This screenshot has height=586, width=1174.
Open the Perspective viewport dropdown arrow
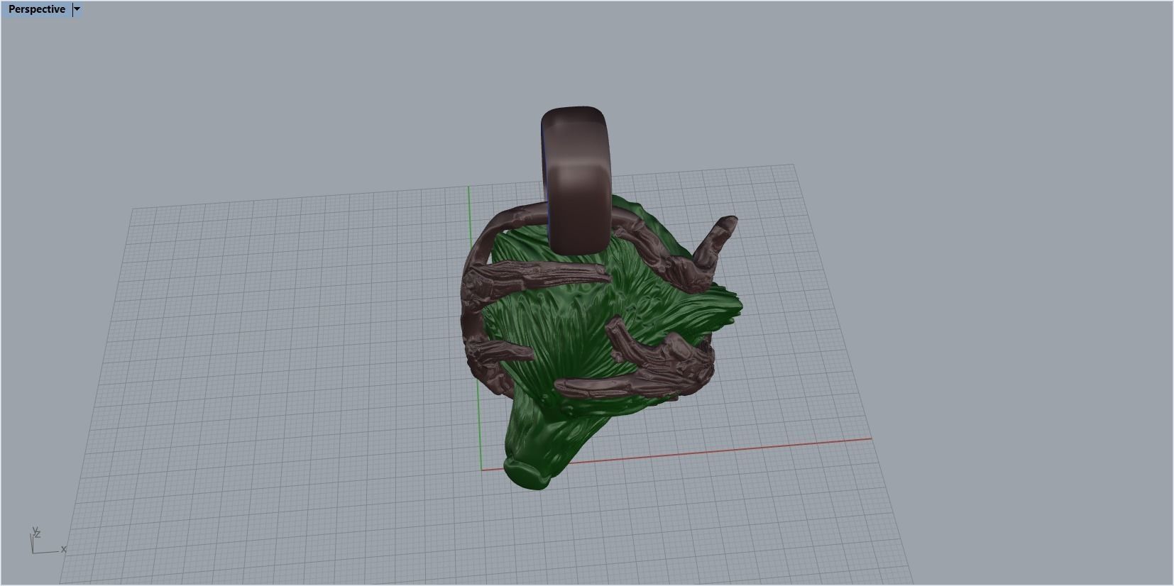[x=77, y=9]
